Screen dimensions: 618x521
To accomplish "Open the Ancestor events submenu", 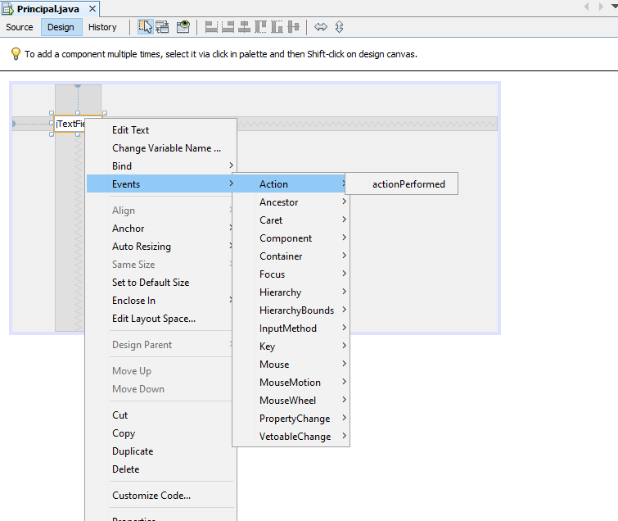I will (x=291, y=202).
